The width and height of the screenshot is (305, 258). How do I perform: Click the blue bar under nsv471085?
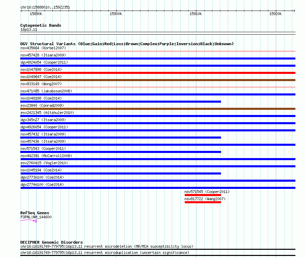pyautogui.click(x=158, y=94)
